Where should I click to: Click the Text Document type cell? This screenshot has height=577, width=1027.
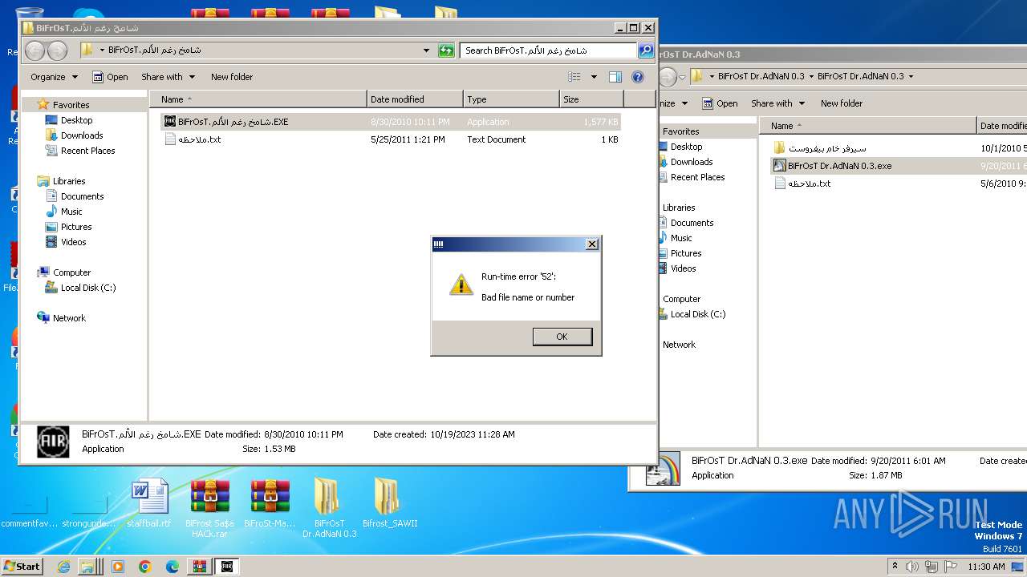tap(497, 139)
